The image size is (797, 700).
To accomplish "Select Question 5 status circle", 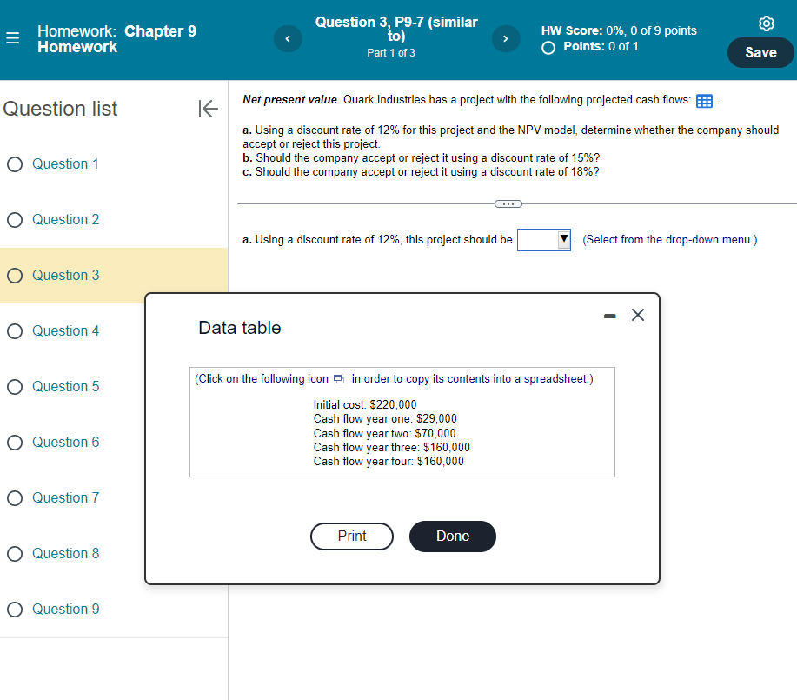I will tap(15, 387).
